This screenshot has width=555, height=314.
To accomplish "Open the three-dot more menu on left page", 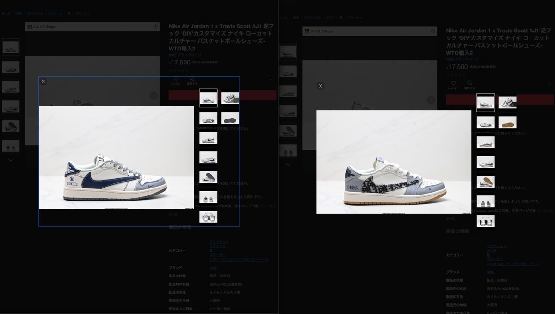I will 272,81.
